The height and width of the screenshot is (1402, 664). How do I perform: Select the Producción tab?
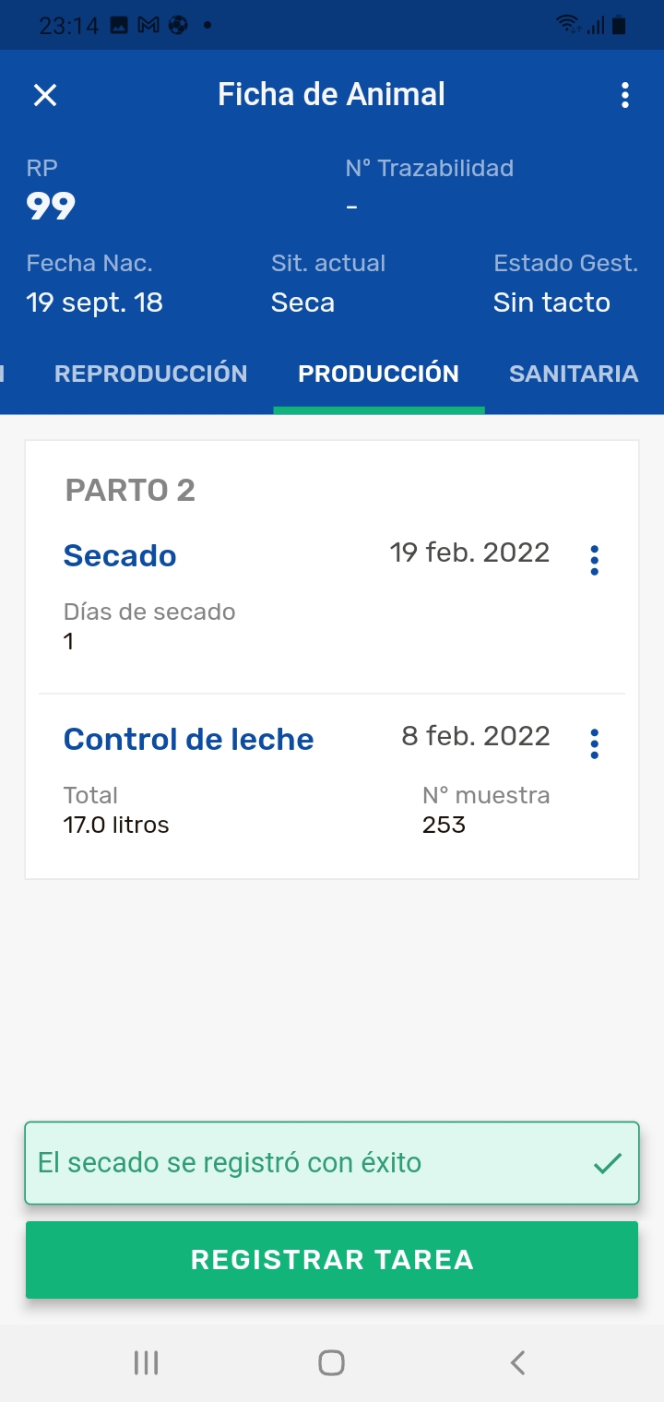378,374
